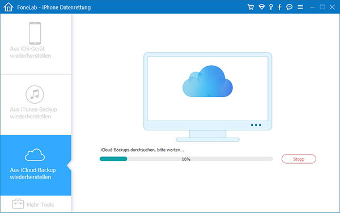The width and height of the screenshot is (340, 213).
Task: Minimize the FoneLab window
Action: point(312,7)
